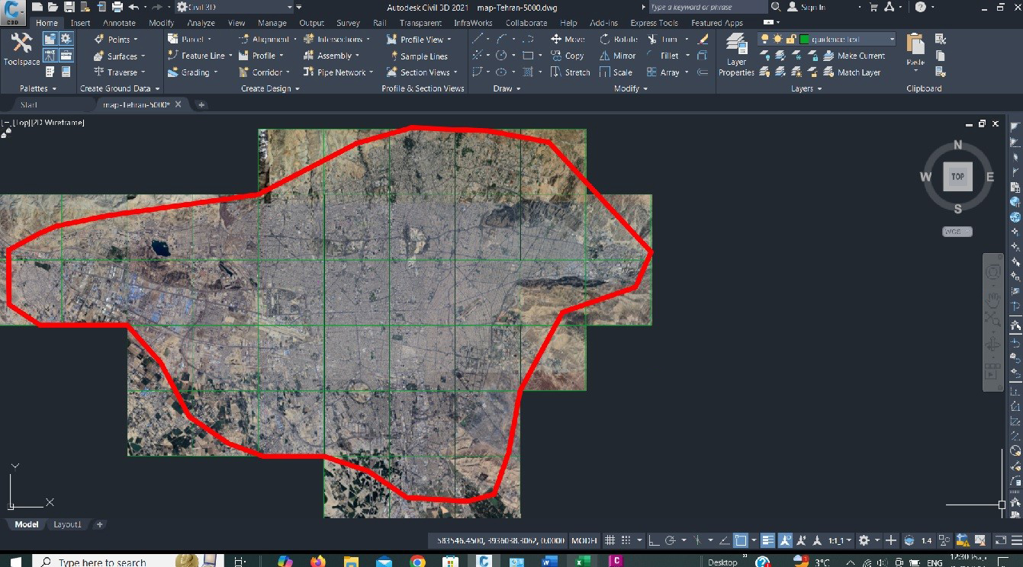Toggle drawing grid display in status bar
The width and height of the screenshot is (1023, 567).
pos(610,540)
